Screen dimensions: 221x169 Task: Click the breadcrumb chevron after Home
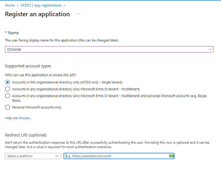coord(18,5)
